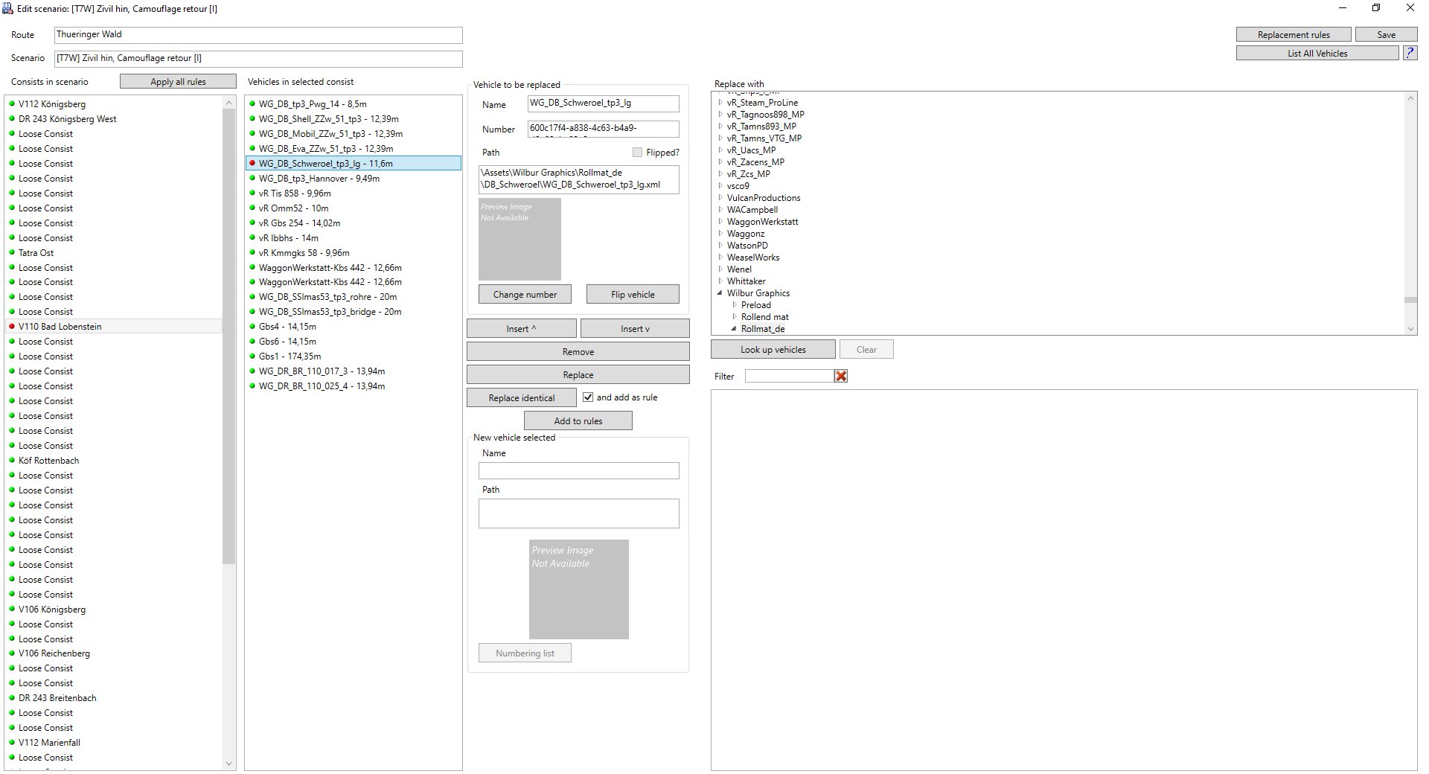Click green dot beside vR Tis 858

pos(252,193)
